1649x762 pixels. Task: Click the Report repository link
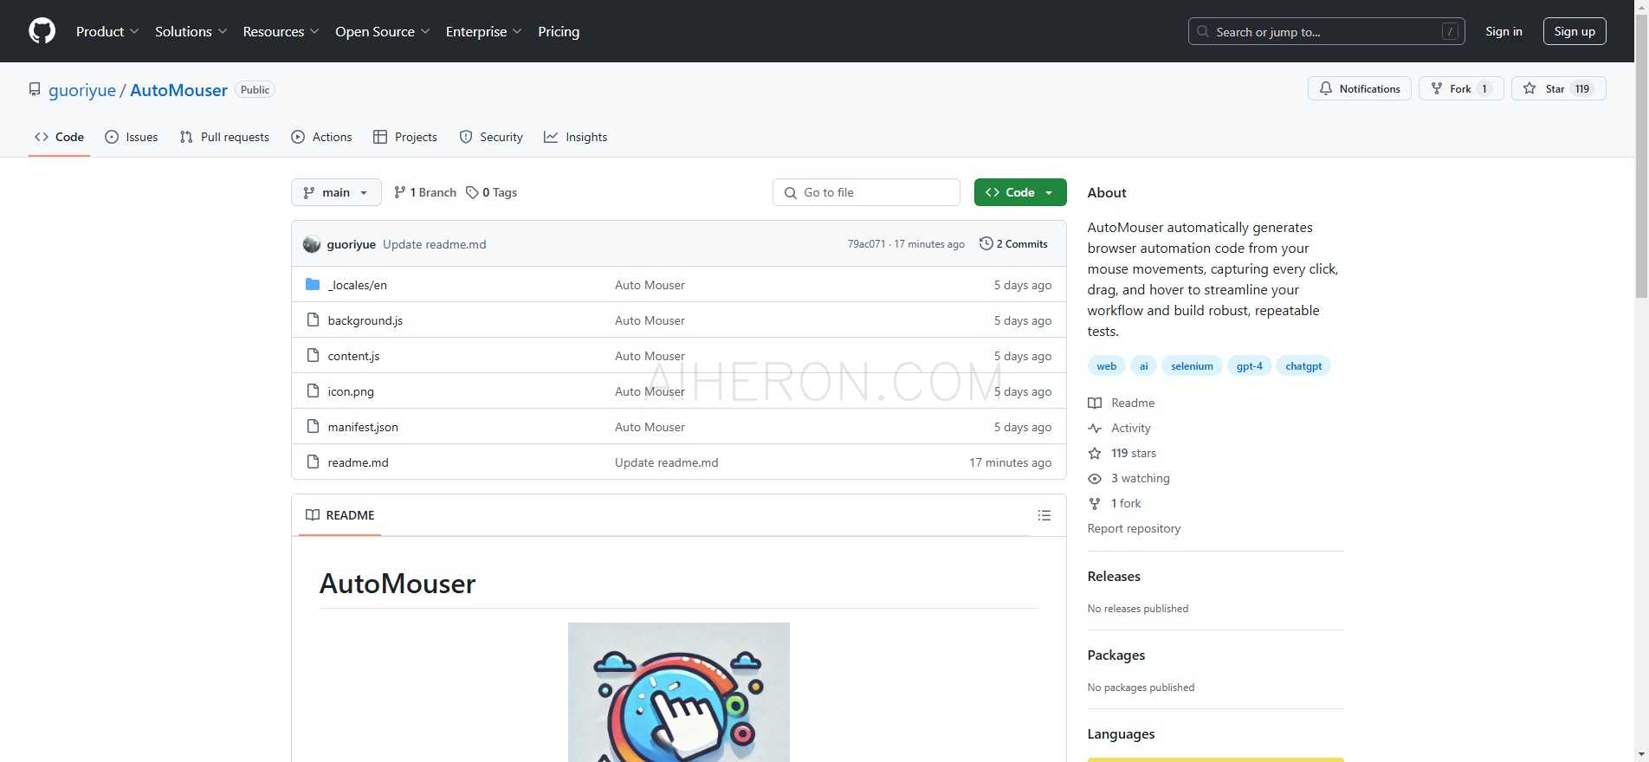tap(1134, 528)
